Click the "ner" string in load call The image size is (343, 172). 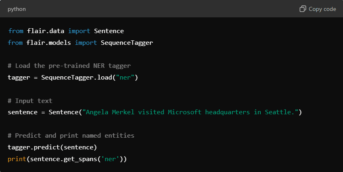point(125,78)
